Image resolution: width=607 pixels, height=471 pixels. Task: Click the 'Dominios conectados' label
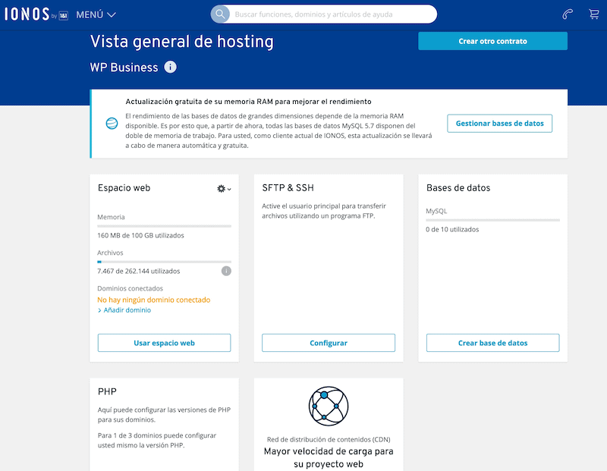click(x=130, y=288)
